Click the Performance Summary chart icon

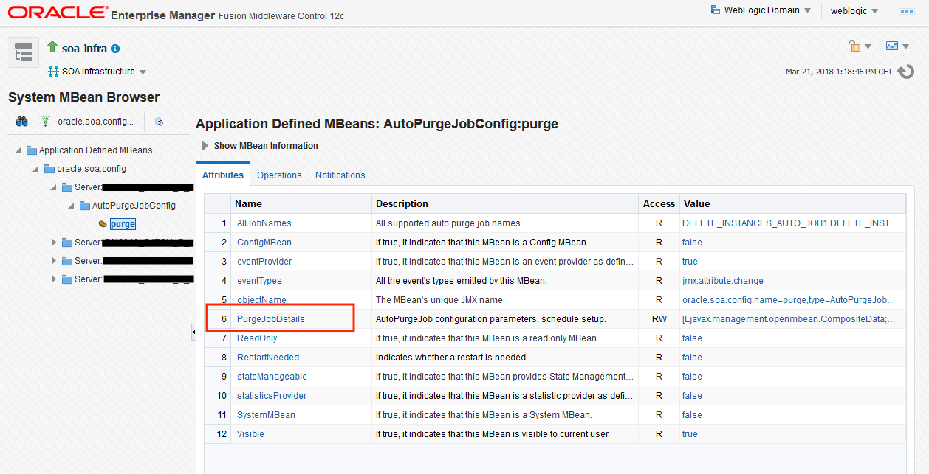tap(891, 45)
